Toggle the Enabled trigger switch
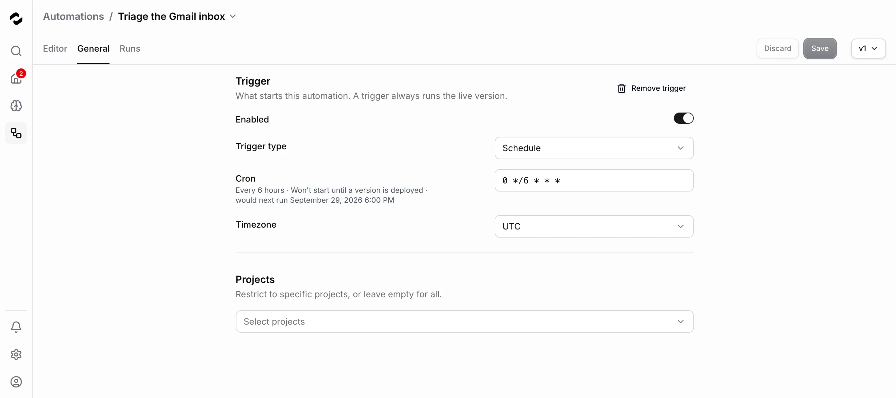 coord(684,118)
